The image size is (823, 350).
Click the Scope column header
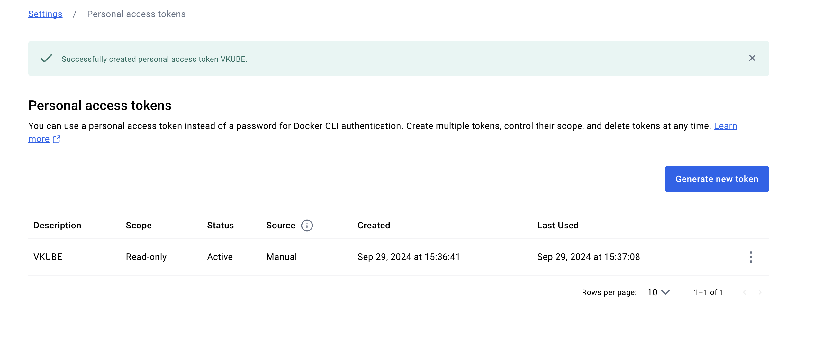pyautogui.click(x=139, y=226)
